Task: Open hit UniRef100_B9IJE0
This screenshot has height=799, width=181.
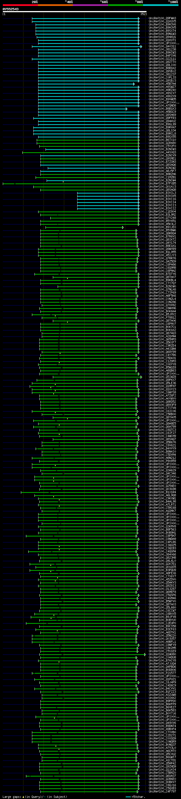Action: click(x=162, y=227)
